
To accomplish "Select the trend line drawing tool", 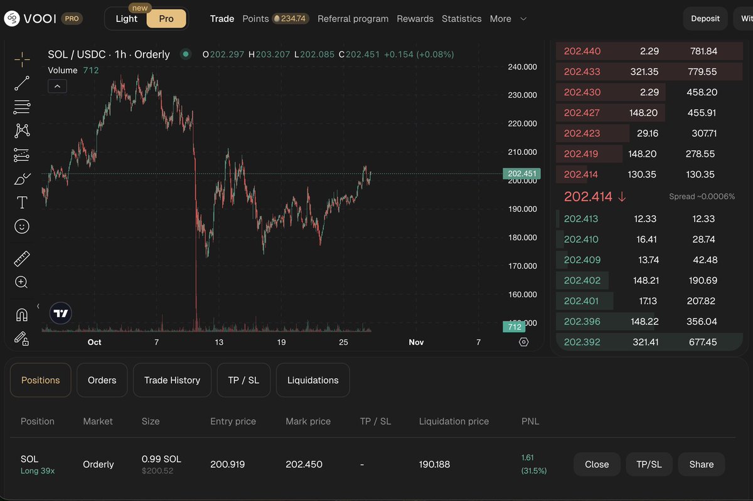I will (21, 83).
